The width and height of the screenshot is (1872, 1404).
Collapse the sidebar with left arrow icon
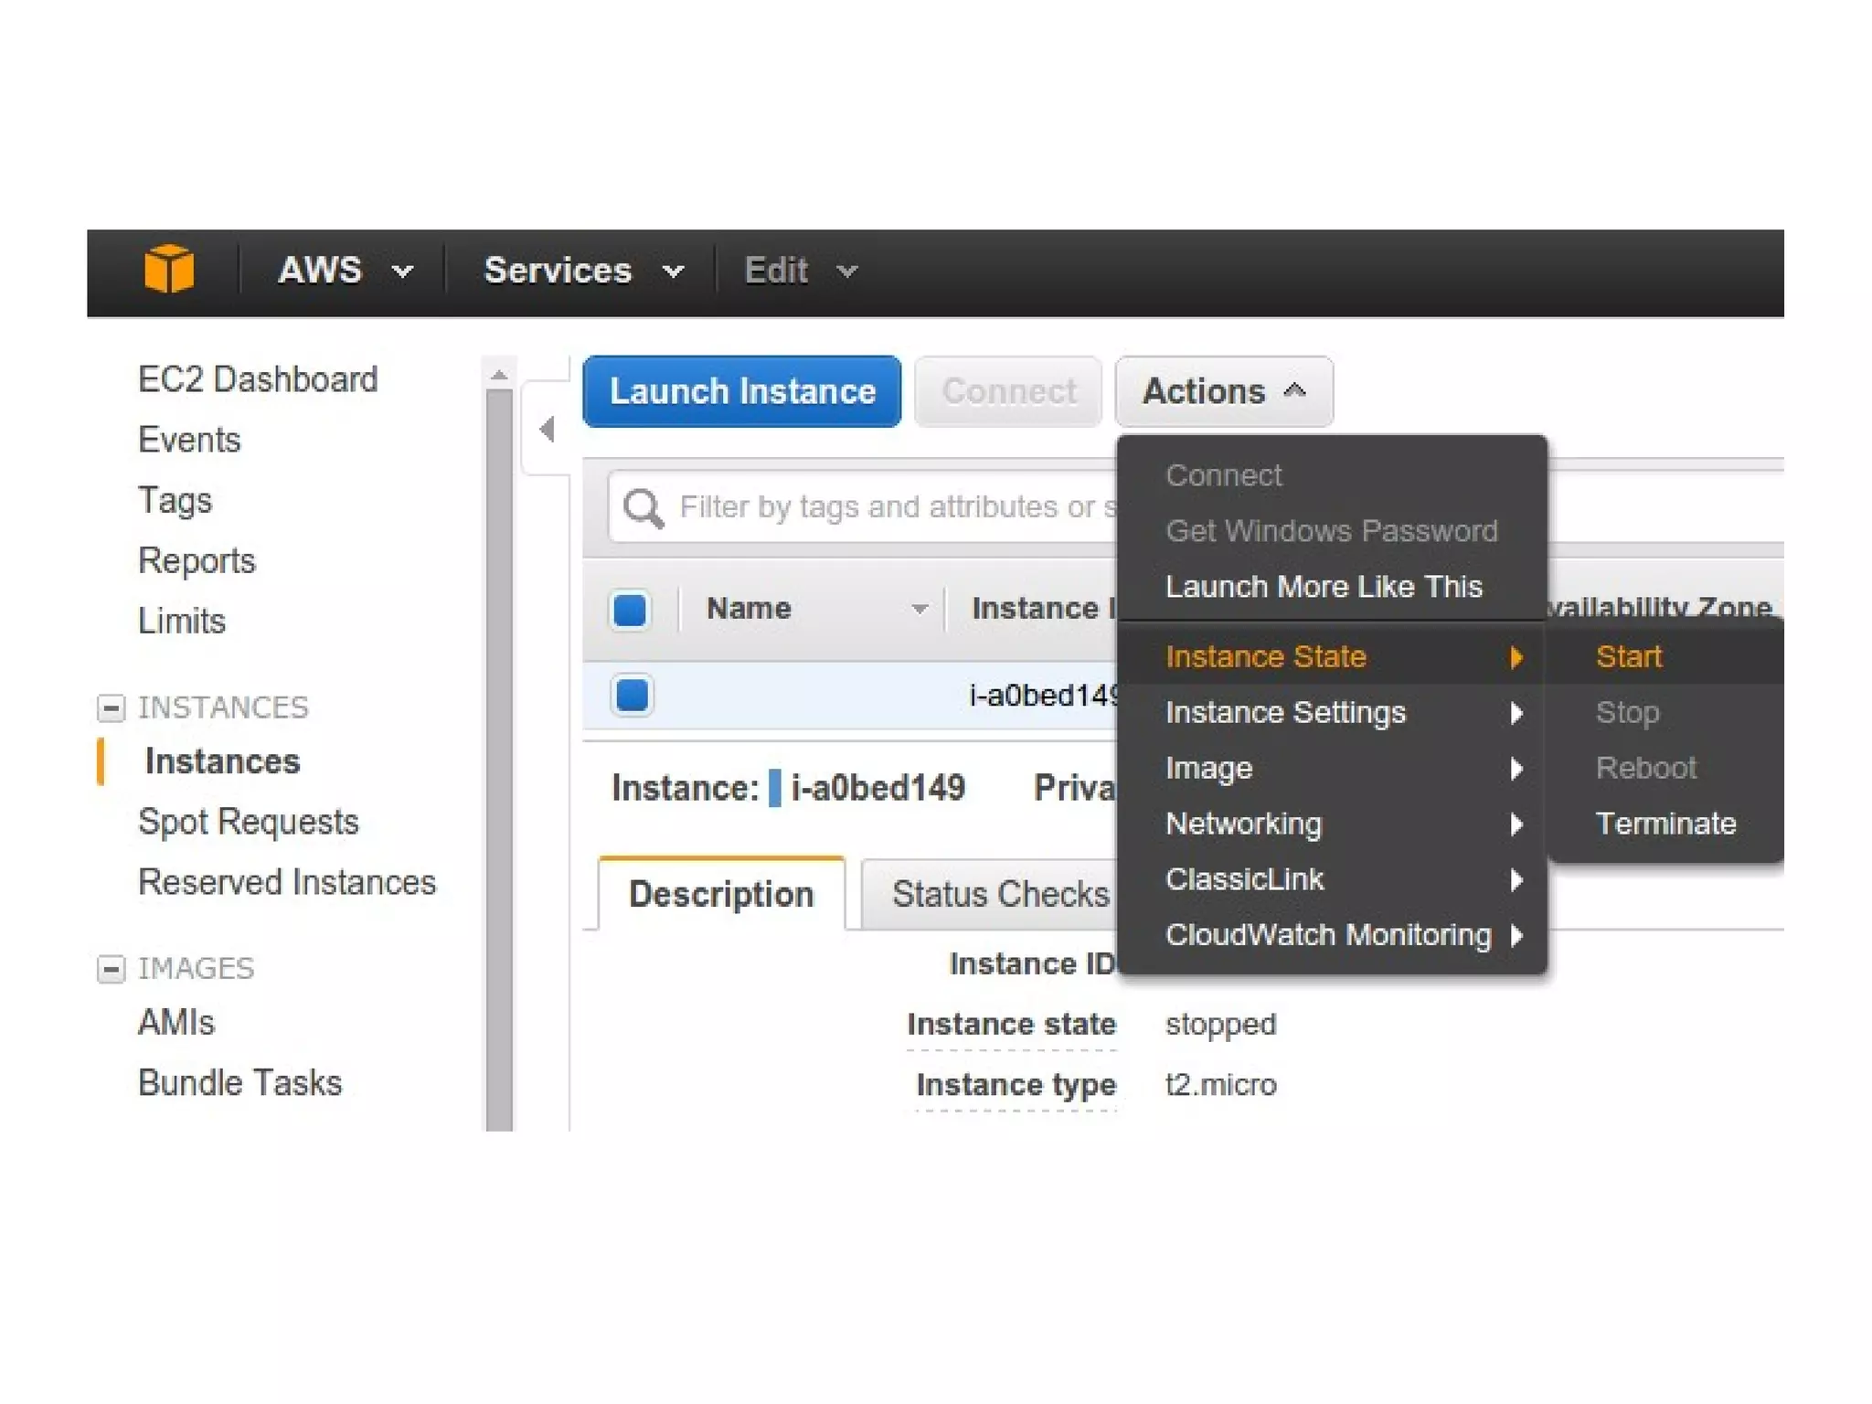coord(548,429)
